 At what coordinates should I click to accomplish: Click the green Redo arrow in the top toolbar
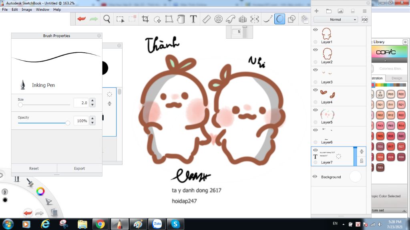[94, 19]
